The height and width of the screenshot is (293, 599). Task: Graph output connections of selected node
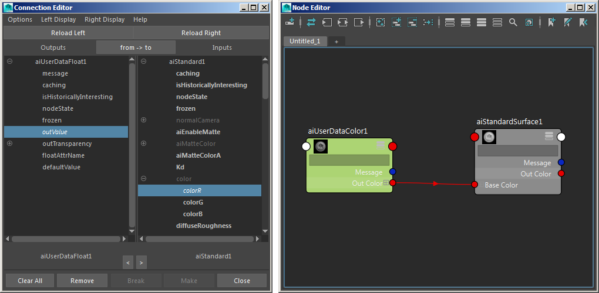click(x=359, y=22)
